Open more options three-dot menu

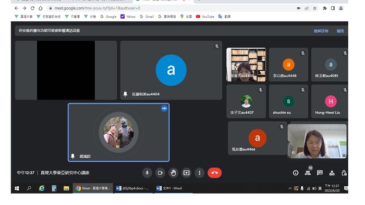pos(200,173)
